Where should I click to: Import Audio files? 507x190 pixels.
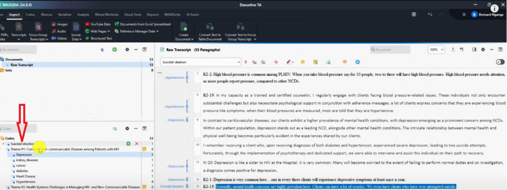click(59, 31)
